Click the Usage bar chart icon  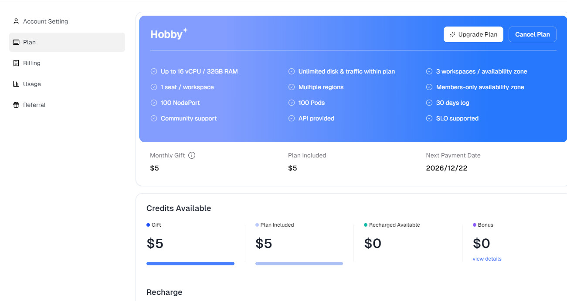pos(16,84)
